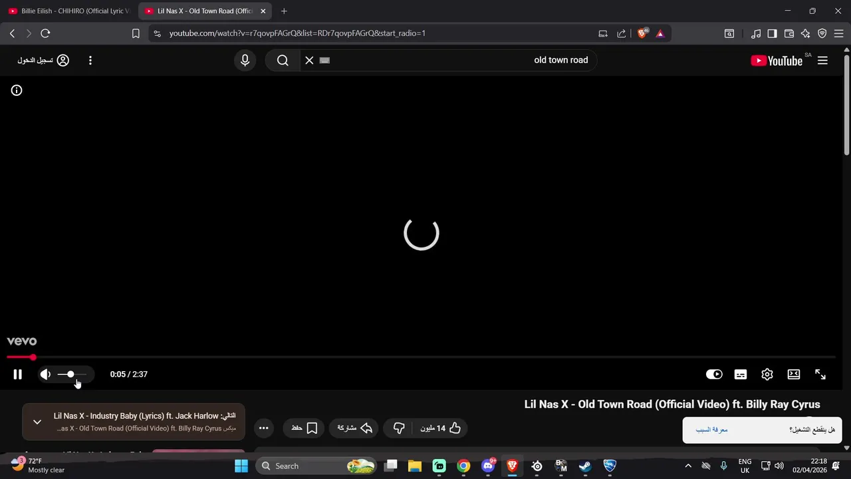The image size is (851, 479).
Task: Reload the page with refresh icon
Action: click(45, 33)
